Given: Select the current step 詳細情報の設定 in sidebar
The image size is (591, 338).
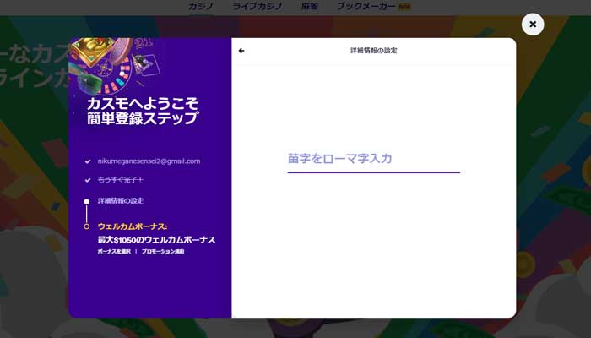Looking at the screenshot, I should [x=121, y=201].
